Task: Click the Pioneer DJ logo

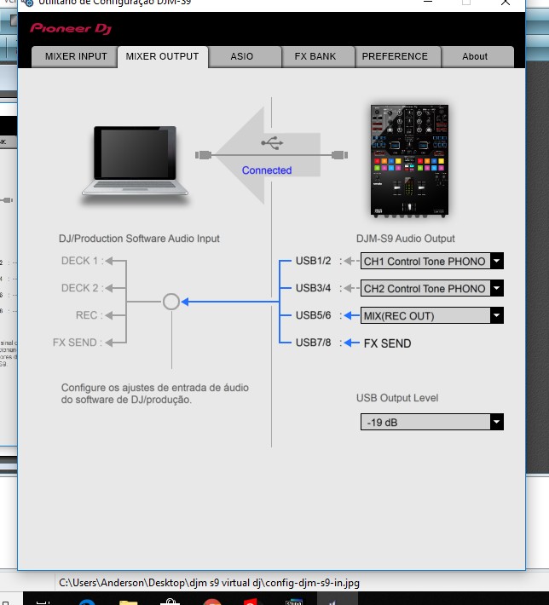Action: coord(71,29)
